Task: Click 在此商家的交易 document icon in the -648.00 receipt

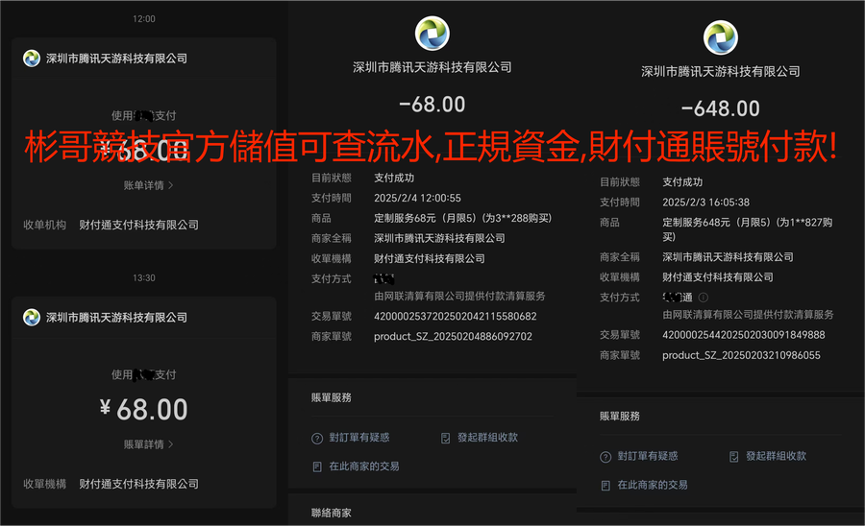Action: 605,486
